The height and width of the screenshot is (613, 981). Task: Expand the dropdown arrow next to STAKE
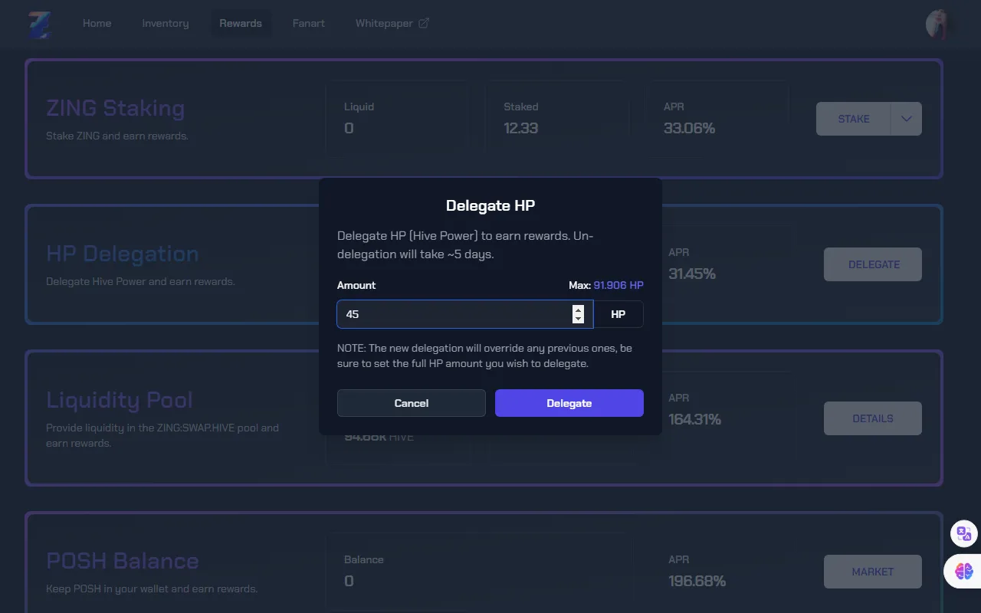(907, 119)
